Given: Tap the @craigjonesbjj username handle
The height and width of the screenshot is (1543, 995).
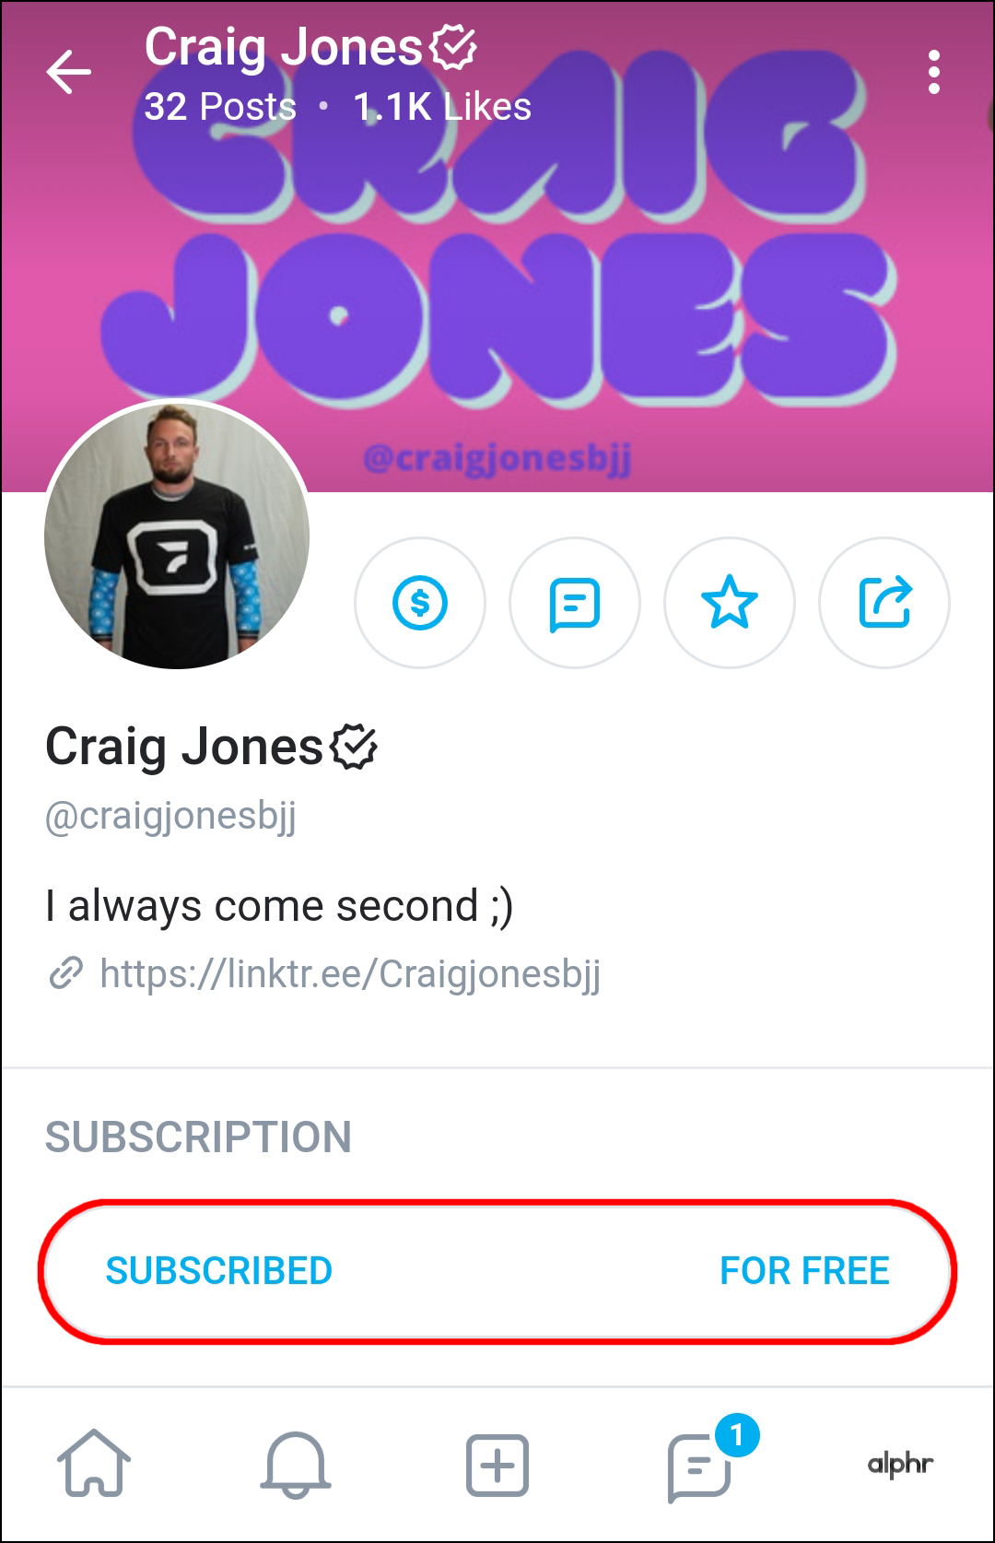Looking at the screenshot, I should (x=171, y=816).
